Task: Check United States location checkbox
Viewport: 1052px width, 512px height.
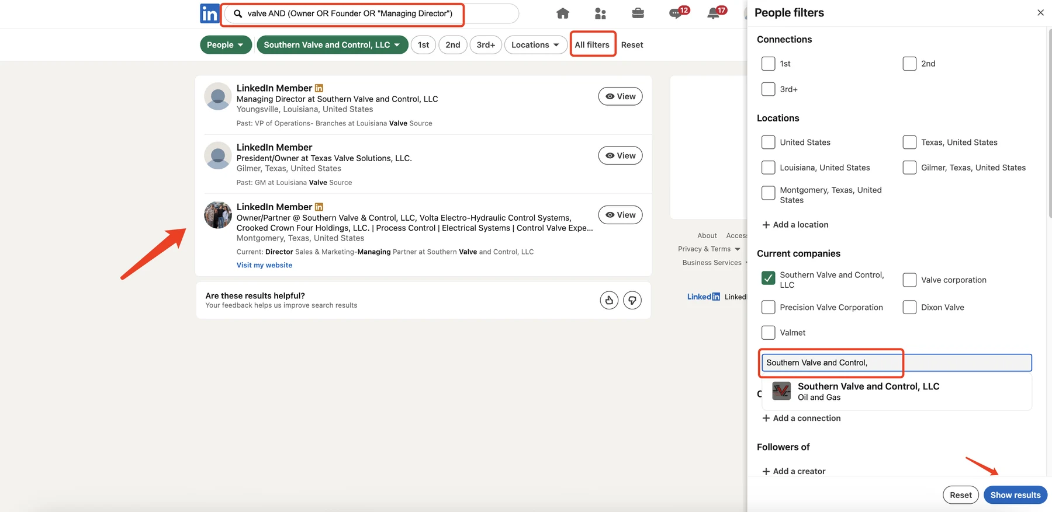Action: 769,142
